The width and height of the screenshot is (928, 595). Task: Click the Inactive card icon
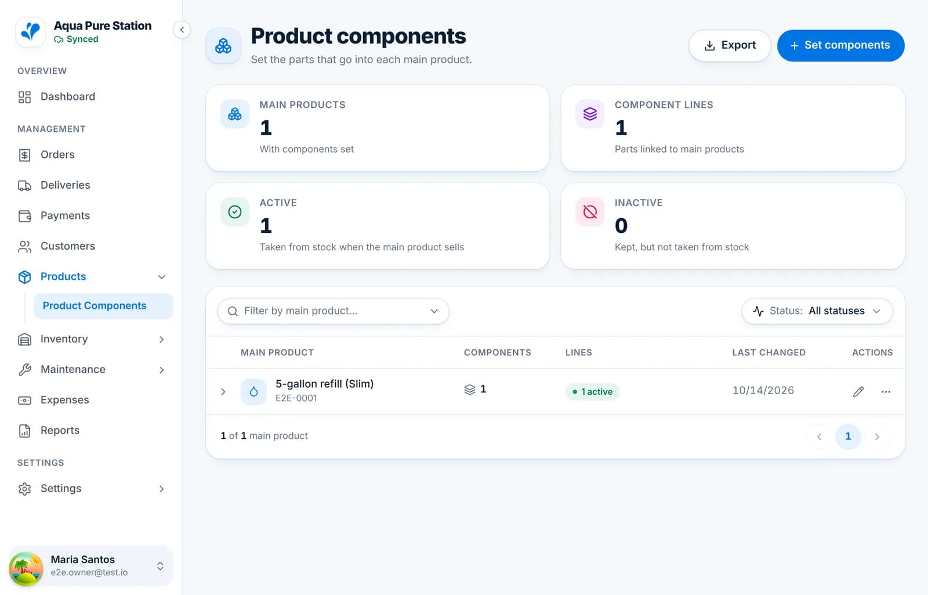coord(590,212)
